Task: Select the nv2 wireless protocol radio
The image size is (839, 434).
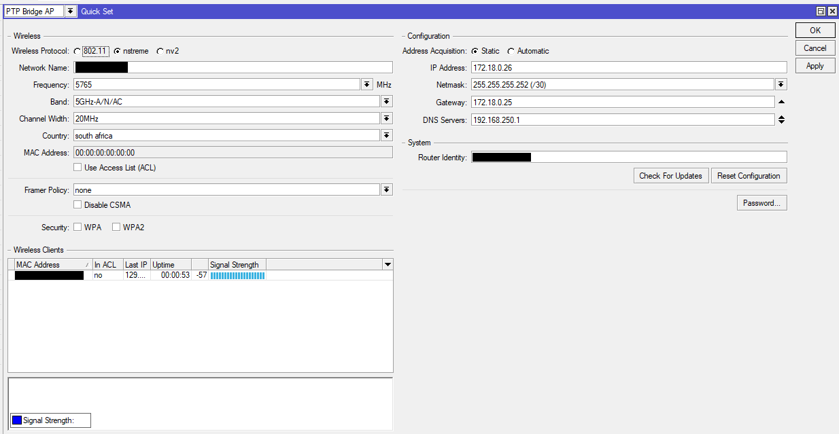Action: 160,51
